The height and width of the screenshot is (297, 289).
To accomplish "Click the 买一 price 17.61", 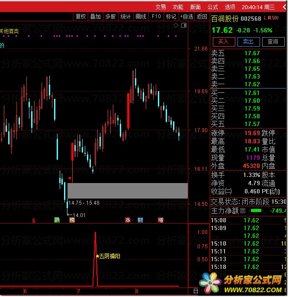I will tap(252, 93).
